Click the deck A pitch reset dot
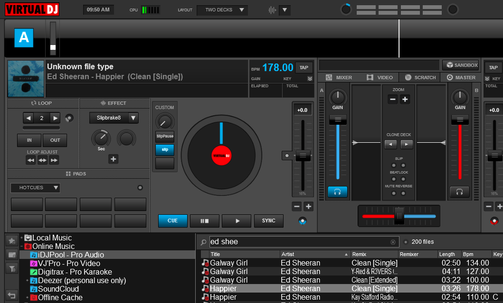This screenshot has height=303, width=503. point(287,156)
